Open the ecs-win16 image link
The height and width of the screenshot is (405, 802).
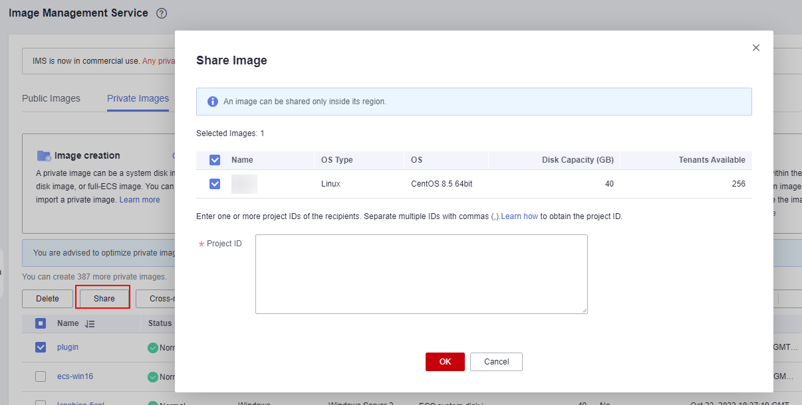(x=75, y=376)
